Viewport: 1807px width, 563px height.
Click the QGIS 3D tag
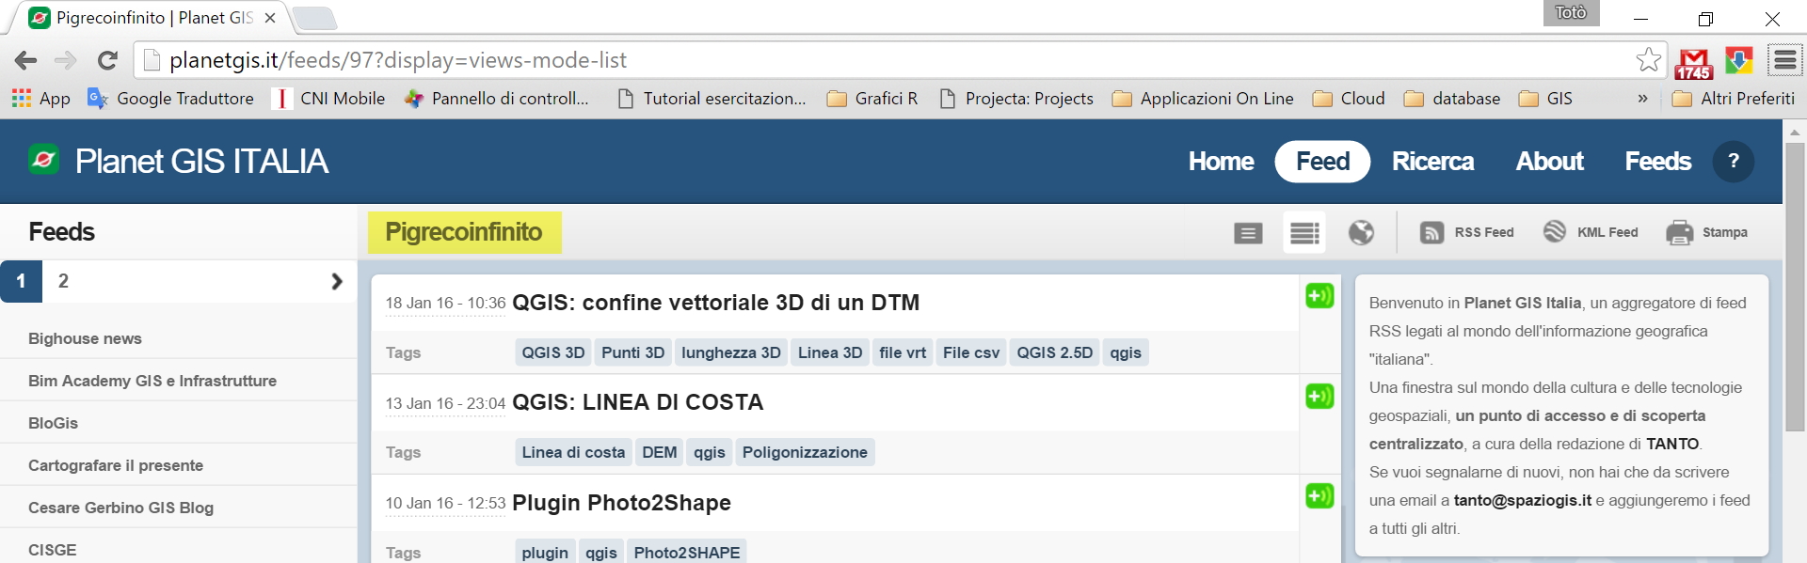point(553,352)
